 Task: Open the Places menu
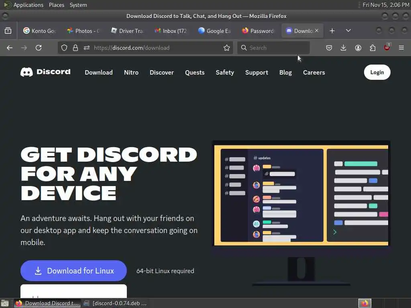point(57,5)
